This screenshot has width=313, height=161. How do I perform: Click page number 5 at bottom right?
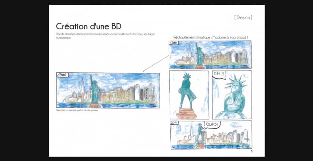coord(251,152)
